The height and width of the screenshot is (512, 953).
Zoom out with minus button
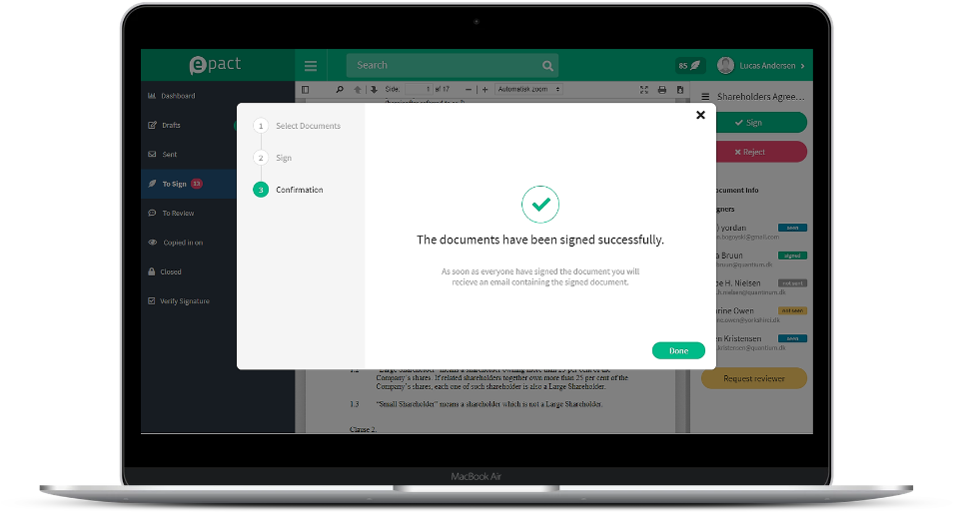[x=468, y=89]
